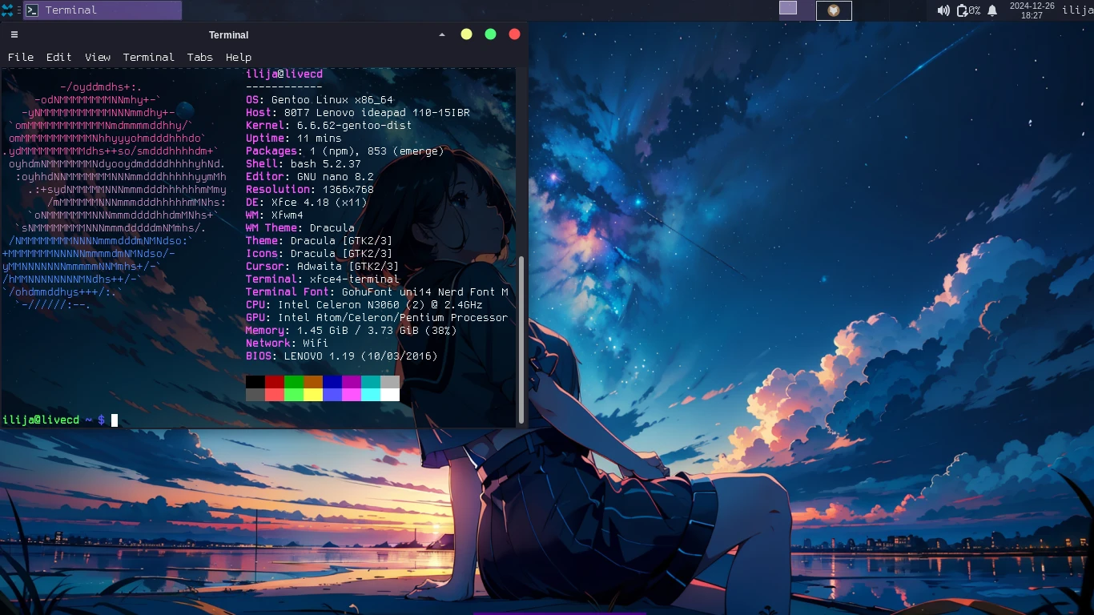
Task: Open the Tabs menu
Action: tap(199, 57)
